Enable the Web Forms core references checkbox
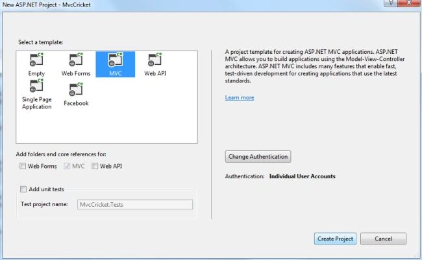The image size is (422, 260). 23,166
